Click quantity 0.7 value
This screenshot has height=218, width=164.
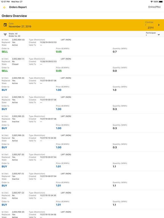115,52
